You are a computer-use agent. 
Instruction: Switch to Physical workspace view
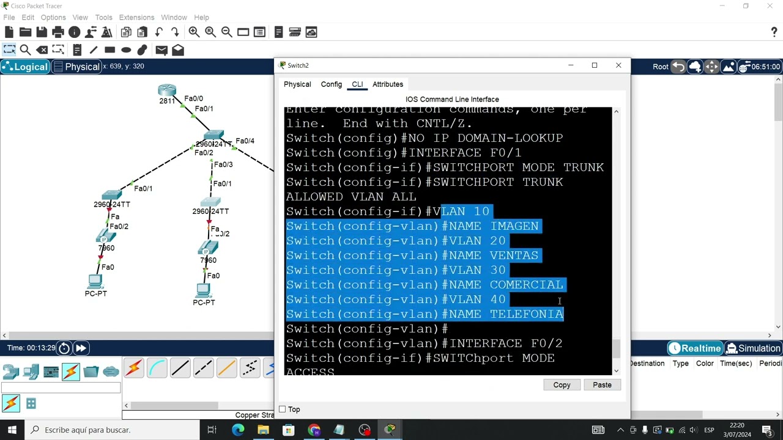point(76,67)
